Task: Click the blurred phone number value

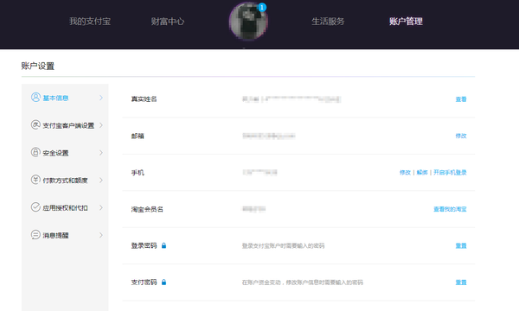Action: pos(259,173)
